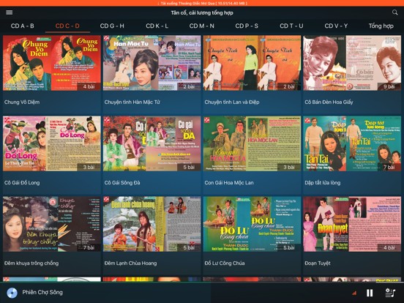Image resolution: width=404 pixels, height=303 pixels.
Task: Click the title Cô Bán Đèn Hoa Giấy
Action: [x=329, y=102]
